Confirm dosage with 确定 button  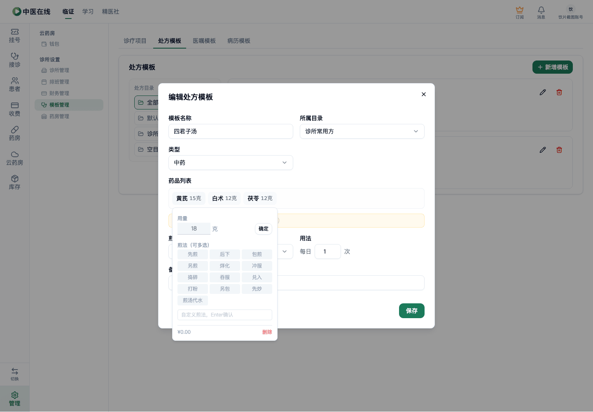pyautogui.click(x=264, y=229)
